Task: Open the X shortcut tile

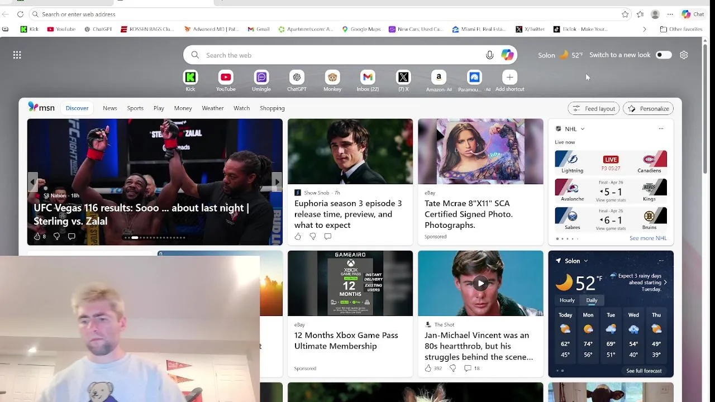Action: (x=403, y=77)
